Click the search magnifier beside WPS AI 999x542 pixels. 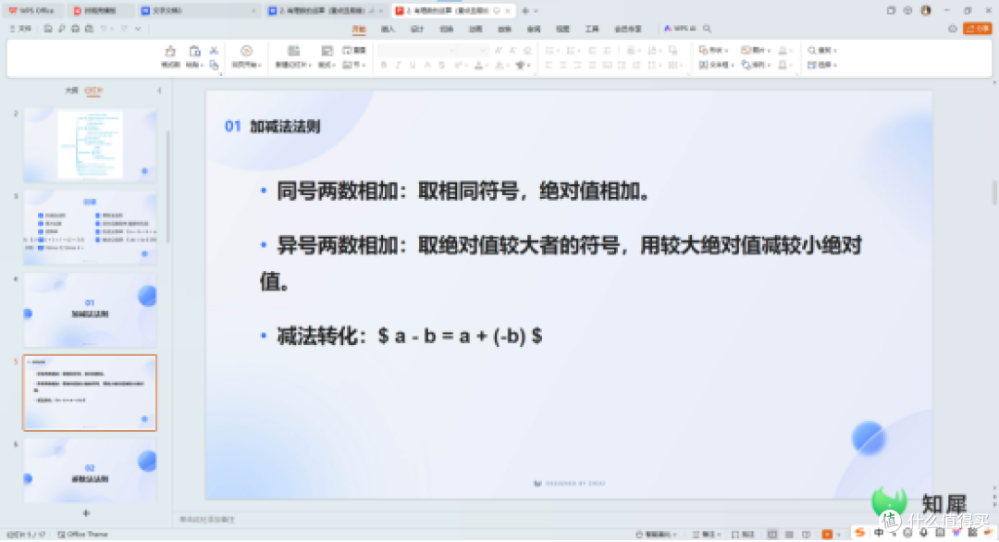pyautogui.click(x=708, y=29)
